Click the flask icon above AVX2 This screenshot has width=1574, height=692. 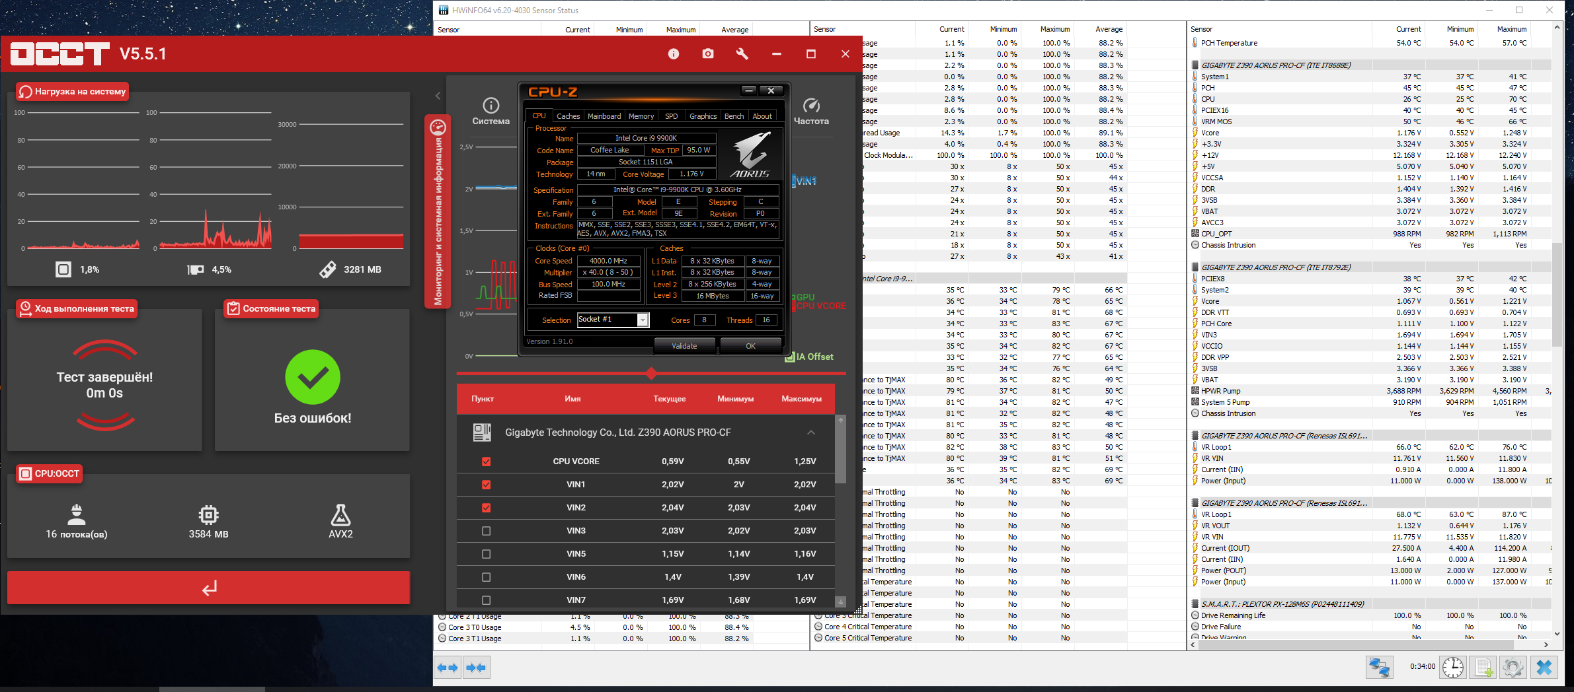(x=340, y=514)
